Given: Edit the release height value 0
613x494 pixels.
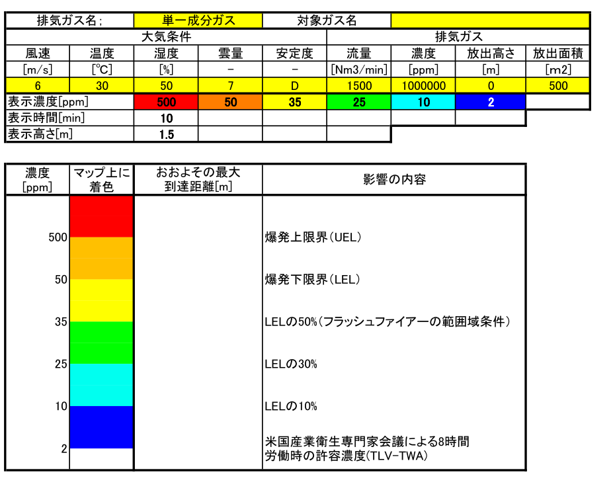Looking at the screenshot, I should 491,85.
